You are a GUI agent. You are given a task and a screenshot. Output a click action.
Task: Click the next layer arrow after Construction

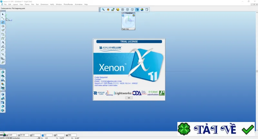(39, 138)
